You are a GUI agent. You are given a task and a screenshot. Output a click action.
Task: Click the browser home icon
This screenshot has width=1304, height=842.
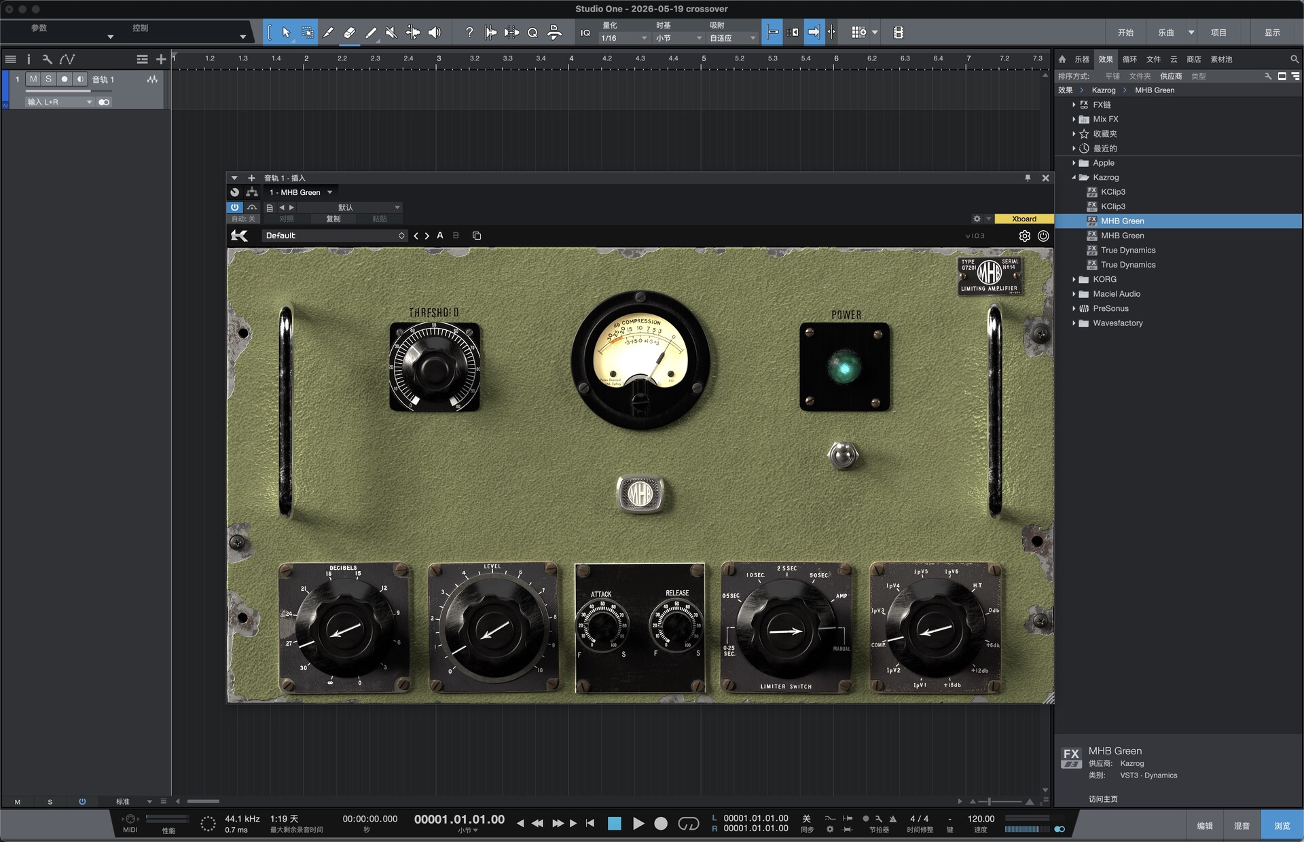1062,59
